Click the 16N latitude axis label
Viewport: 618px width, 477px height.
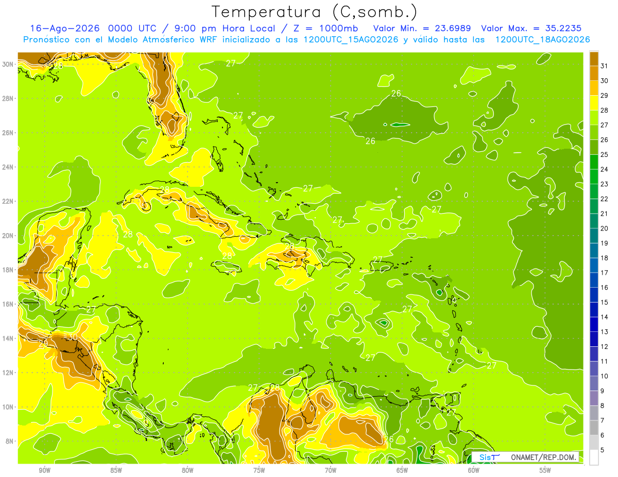(x=8, y=304)
